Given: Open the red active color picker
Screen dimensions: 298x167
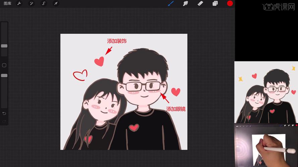Looking at the screenshot, I should coord(230,3).
